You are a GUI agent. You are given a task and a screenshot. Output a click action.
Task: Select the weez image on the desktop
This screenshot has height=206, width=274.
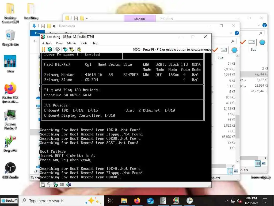pos(10,64)
